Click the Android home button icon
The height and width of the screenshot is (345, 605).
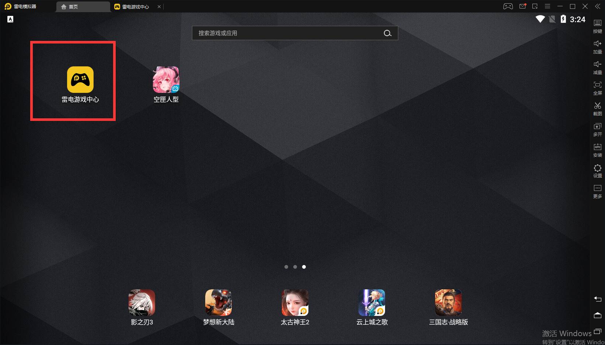point(598,315)
